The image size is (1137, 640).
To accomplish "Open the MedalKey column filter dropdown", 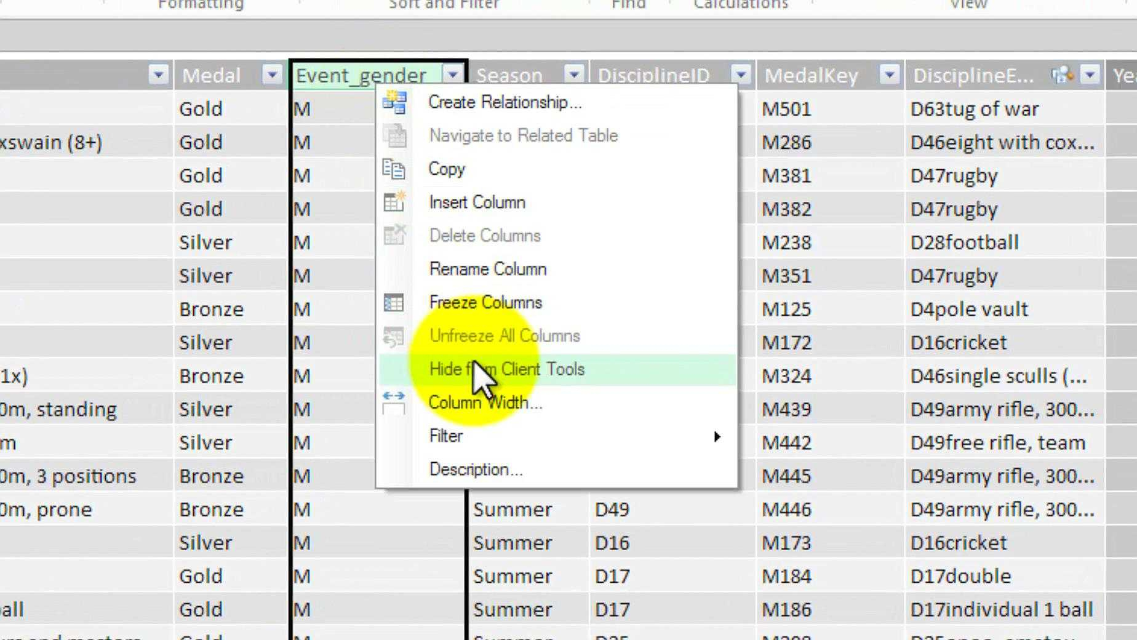I will [x=889, y=75].
